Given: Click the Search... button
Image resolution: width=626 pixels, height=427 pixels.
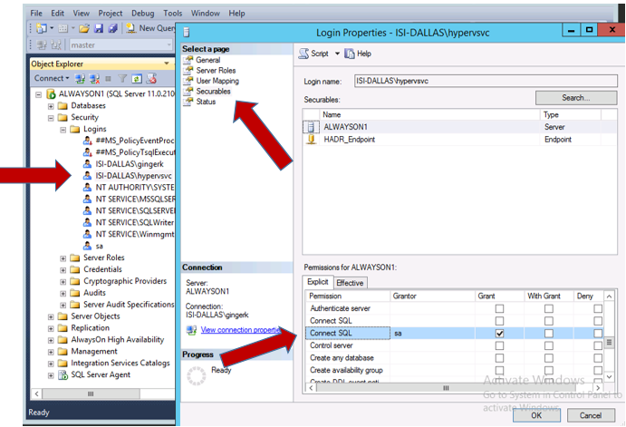Looking at the screenshot, I should [575, 98].
